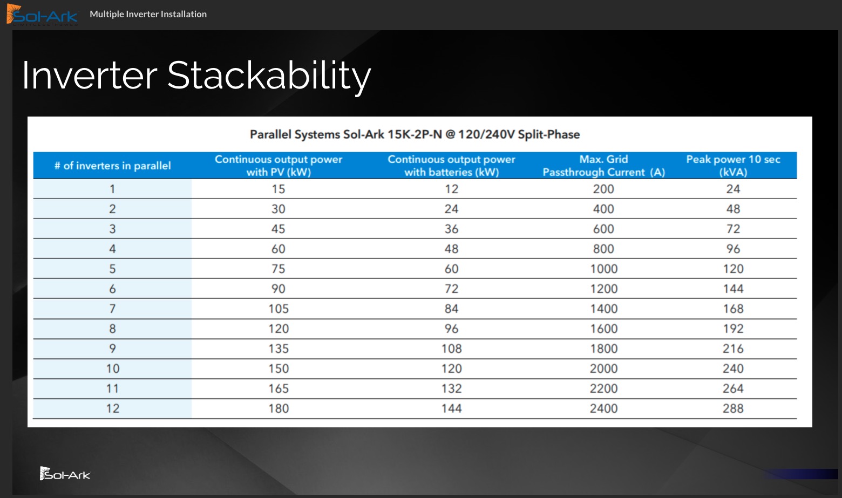Click battery output "132" in the eleven-inverter row

click(451, 388)
